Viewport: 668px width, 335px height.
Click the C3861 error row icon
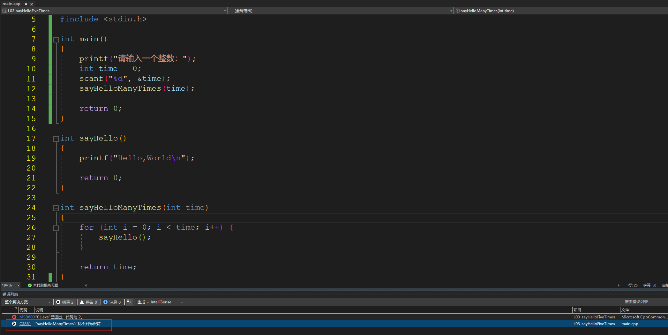(14, 324)
